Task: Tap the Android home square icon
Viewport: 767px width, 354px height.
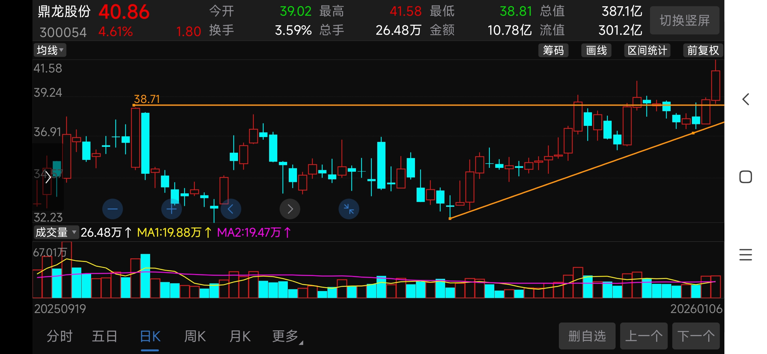Action: coord(746,177)
